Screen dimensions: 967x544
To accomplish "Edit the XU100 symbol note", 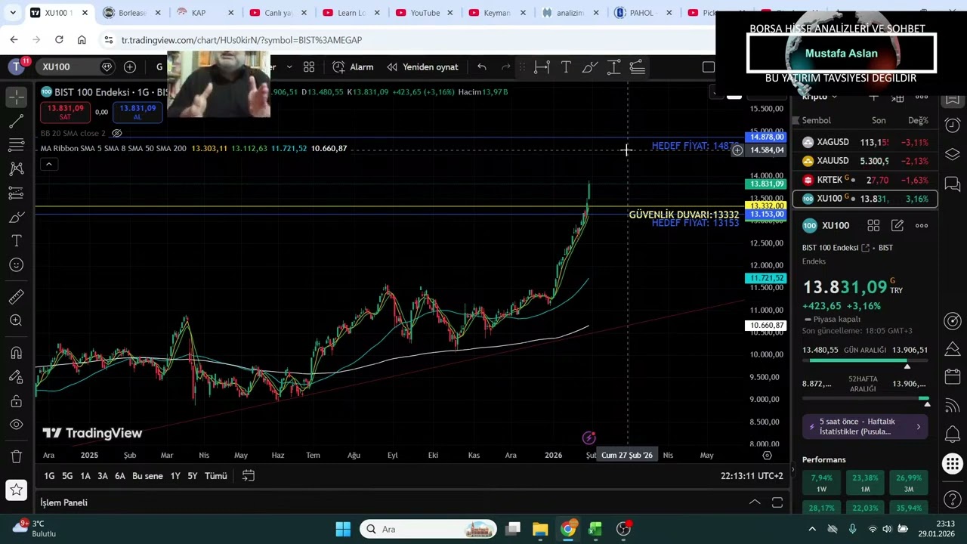I will click(897, 225).
